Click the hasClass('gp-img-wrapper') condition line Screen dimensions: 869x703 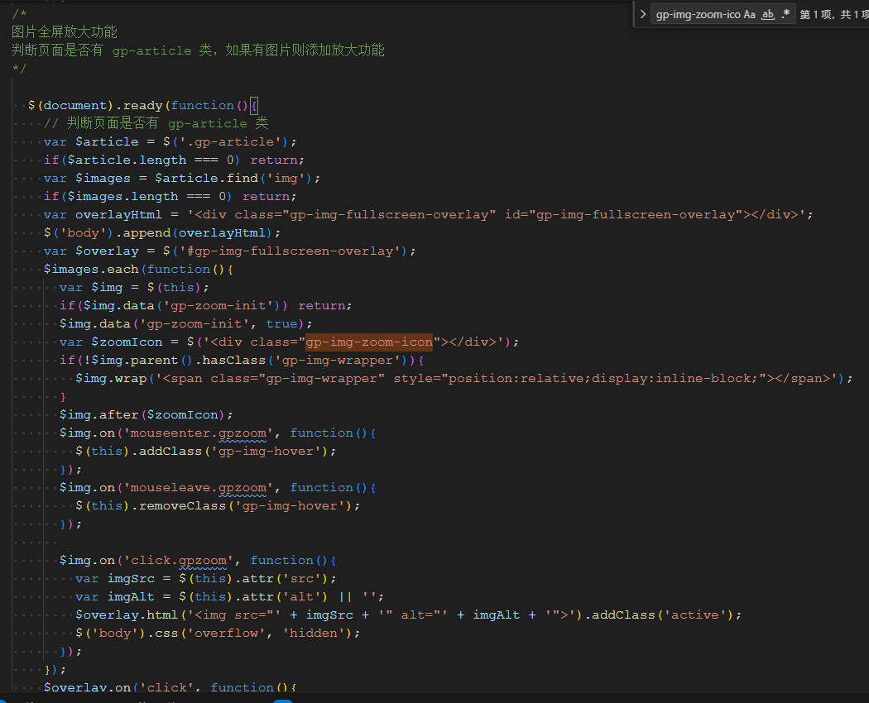(x=242, y=360)
